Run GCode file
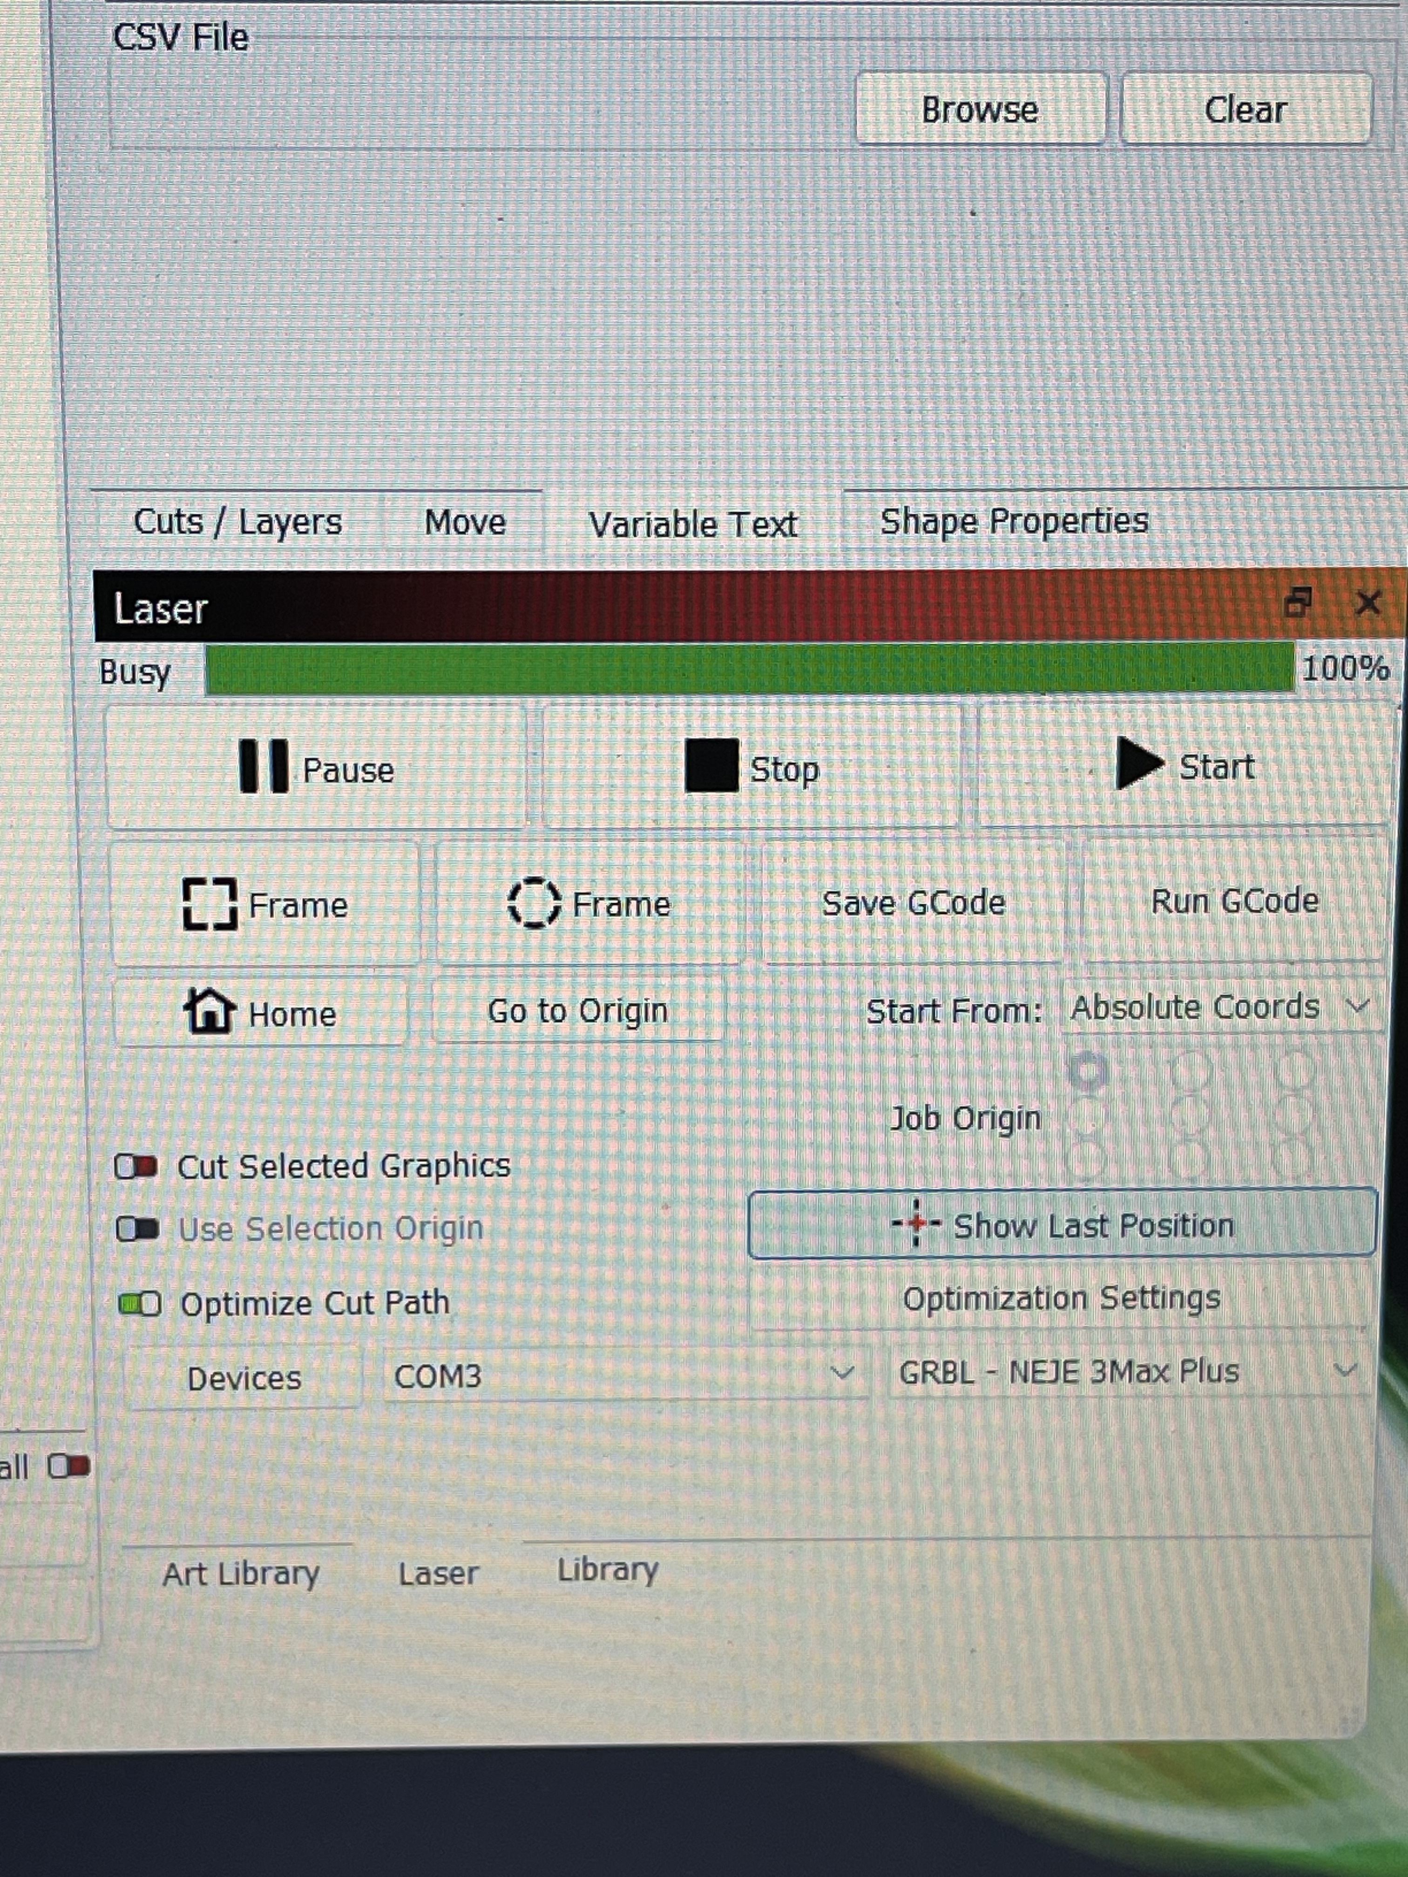 [1234, 900]
